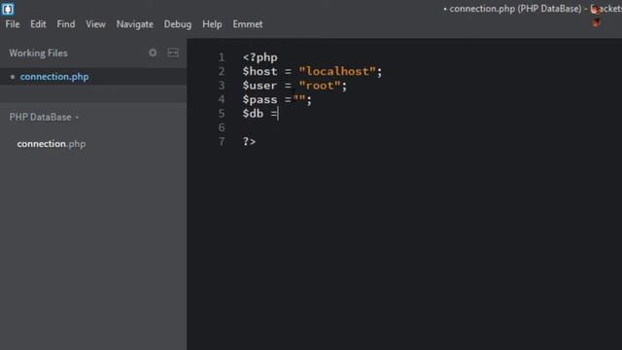Click the <?php opening tag
The image size is (622, 350).
pos(260,57)
